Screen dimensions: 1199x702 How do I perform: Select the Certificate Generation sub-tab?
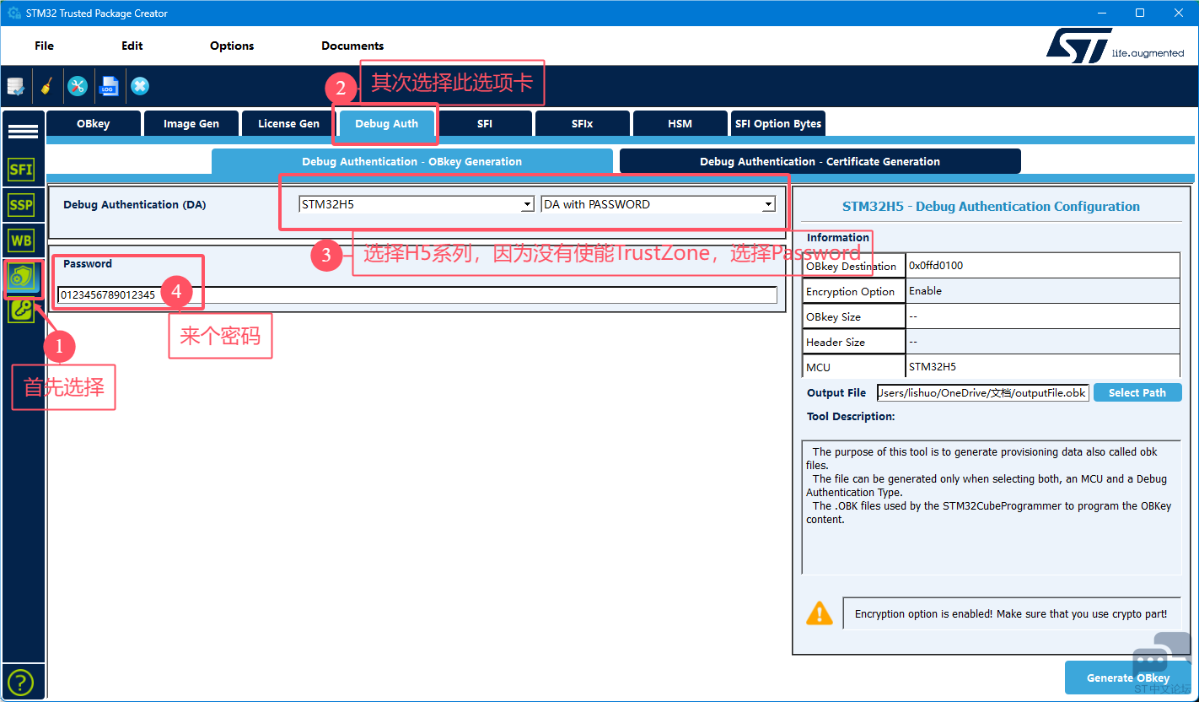(x=820, y=161)
